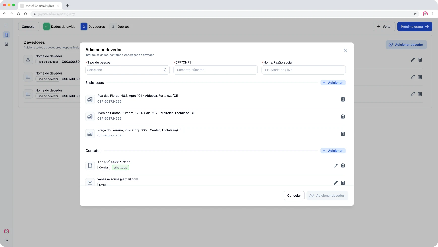Screen dimensions: 438x247
Task: Add a new address under Endereços
Action: [x=333, y=83]
